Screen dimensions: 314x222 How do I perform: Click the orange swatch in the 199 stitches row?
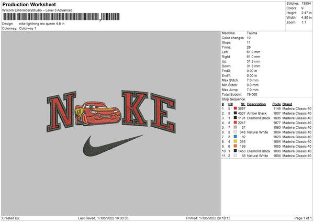coord(235,146)
